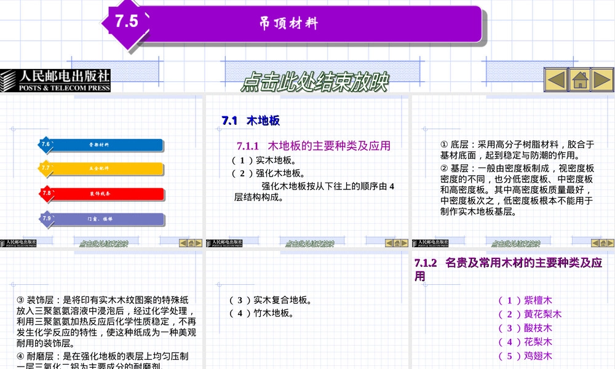Image resolution: width=615 pixels, height=369 pixels.
Task: Click the (3)酸枝木 list item
Action: [x=525, y=328]
